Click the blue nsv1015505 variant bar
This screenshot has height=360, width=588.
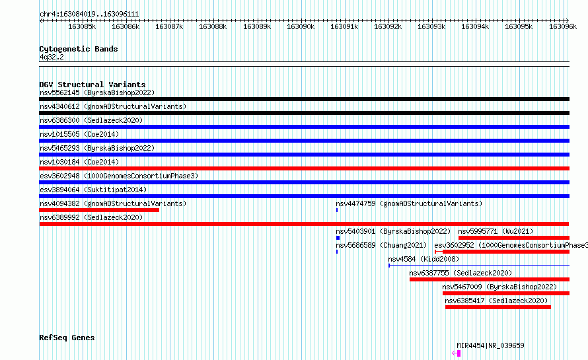coord(304,141)
